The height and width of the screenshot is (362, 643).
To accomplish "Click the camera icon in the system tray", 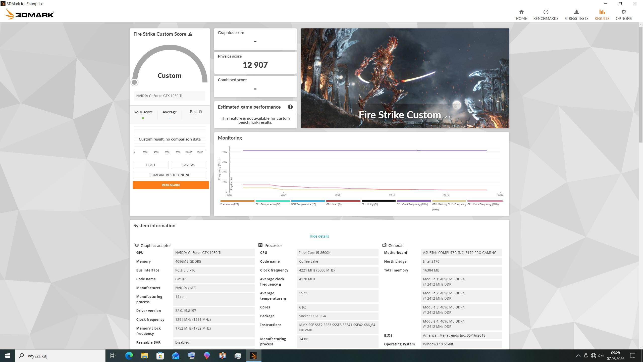I will [586, 356].
